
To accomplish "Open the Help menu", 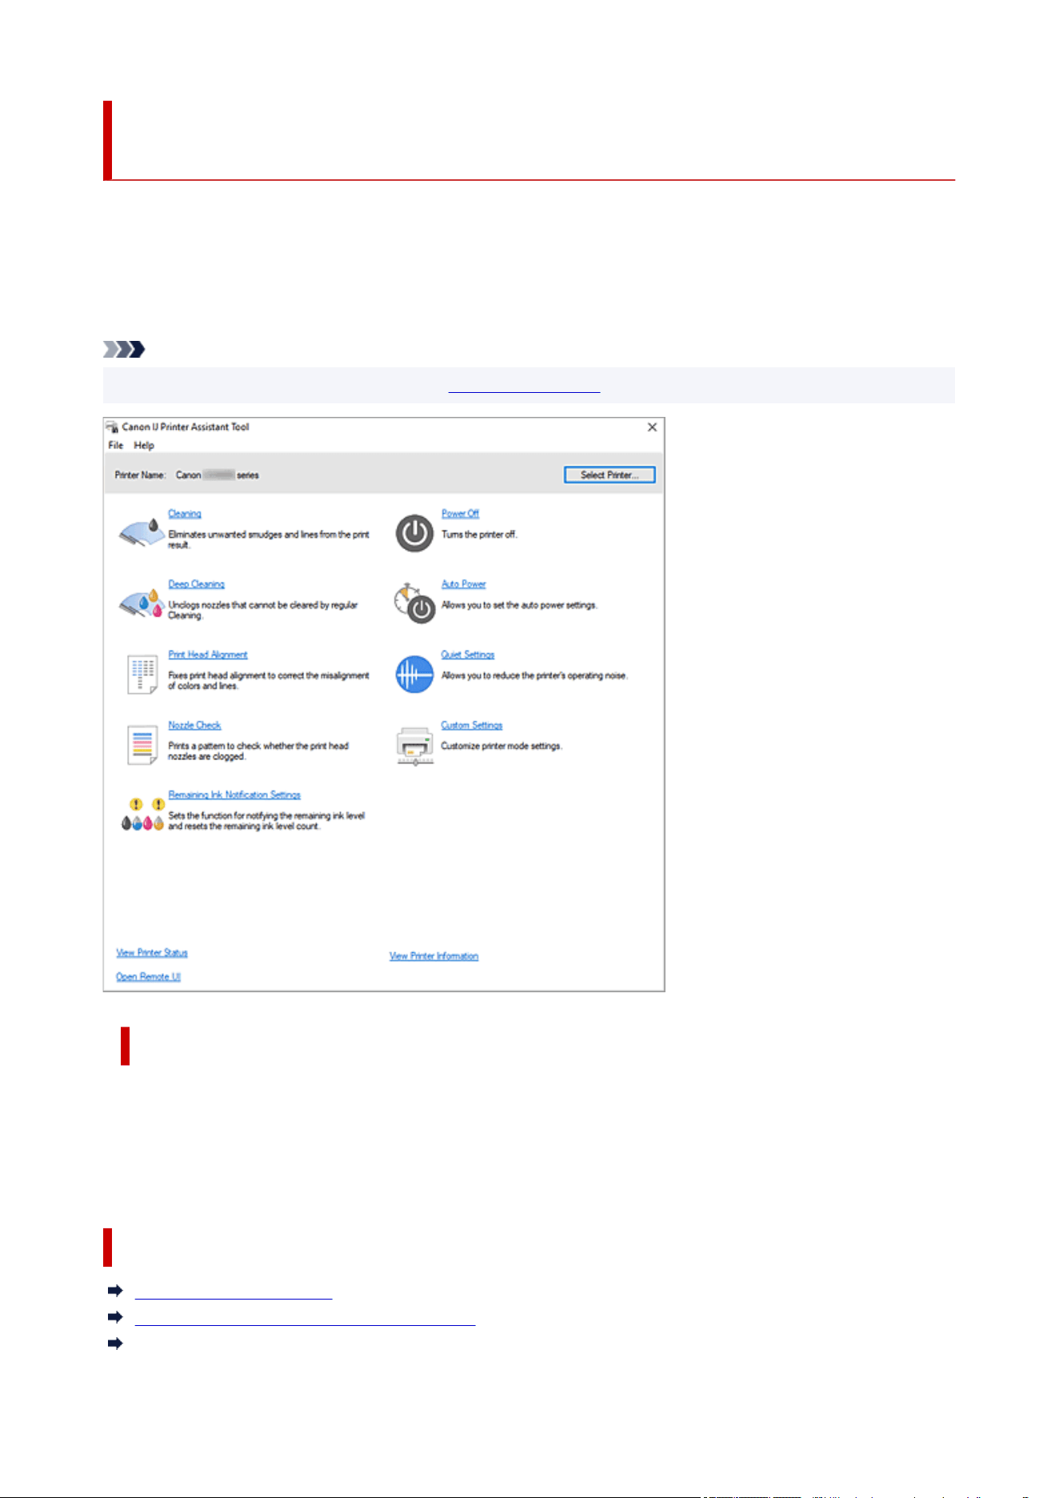I will (x=144, y=446).
